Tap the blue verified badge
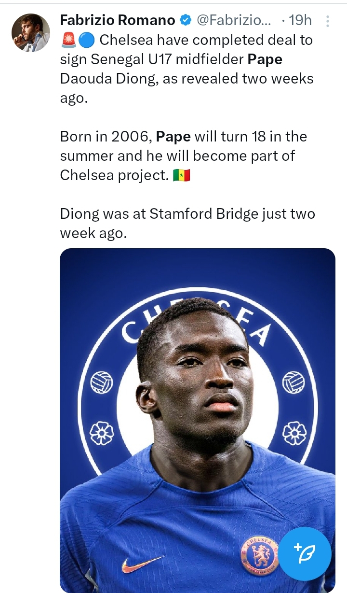This screenshot has height=593, width=347. click(186, 21)
